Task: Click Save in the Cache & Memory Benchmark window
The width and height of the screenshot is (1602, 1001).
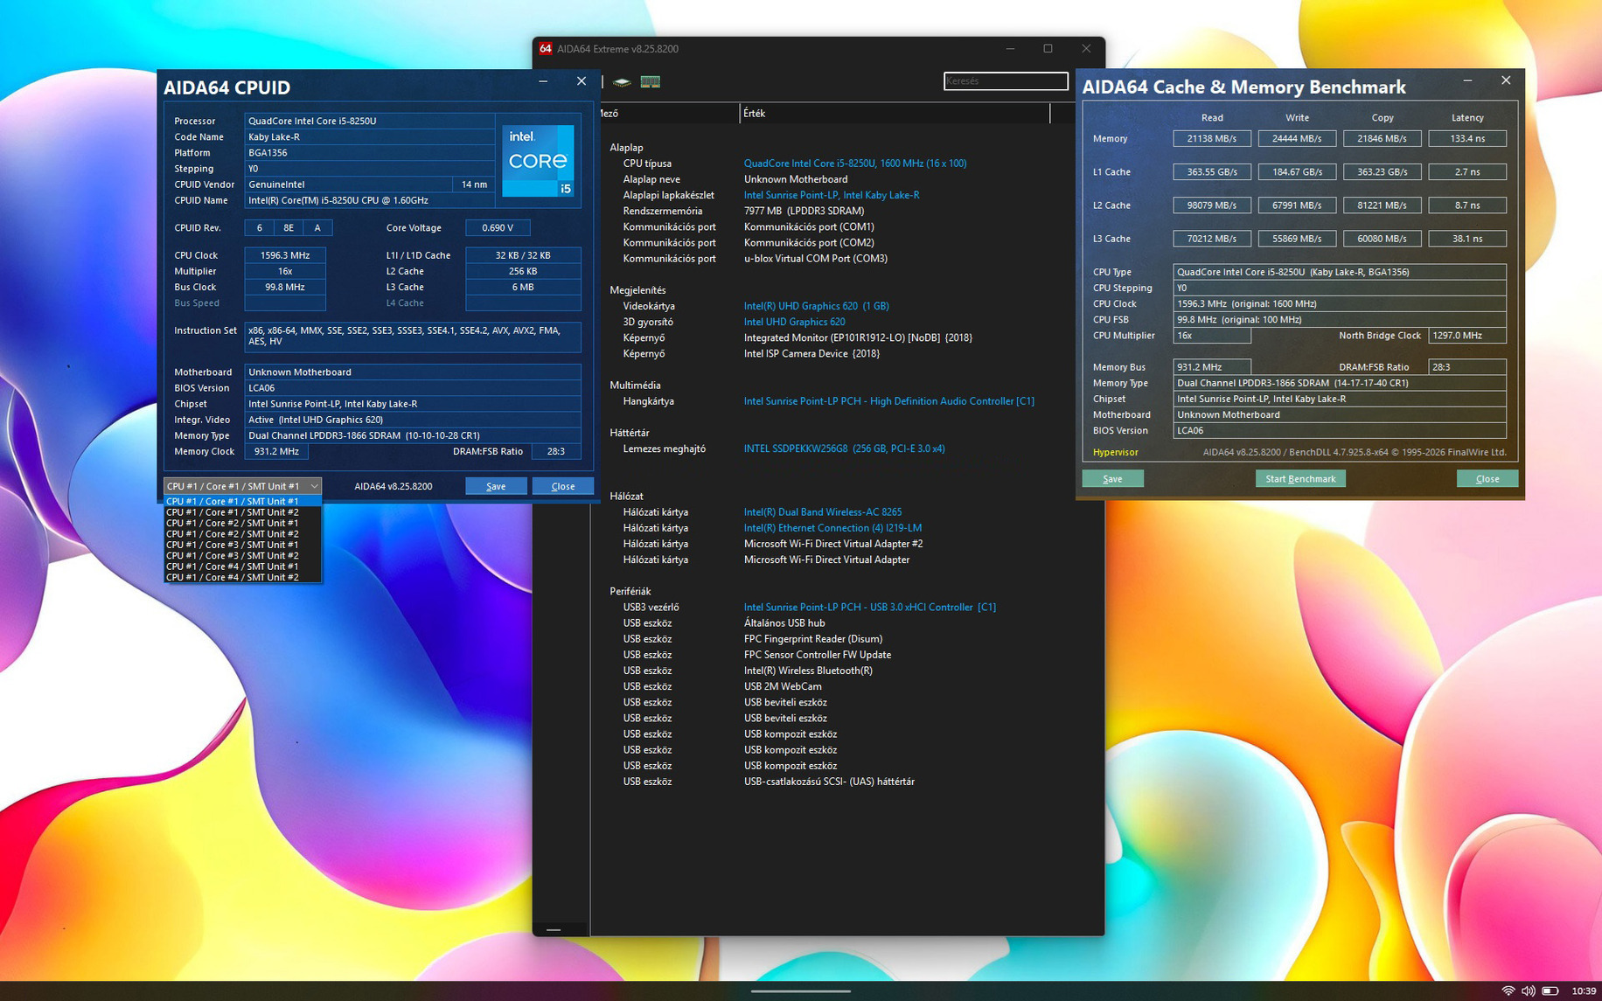Action: click(x=1112, y=479)
